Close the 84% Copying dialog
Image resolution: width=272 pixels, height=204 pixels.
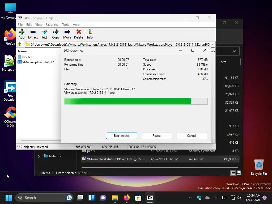tap(205, 50)
